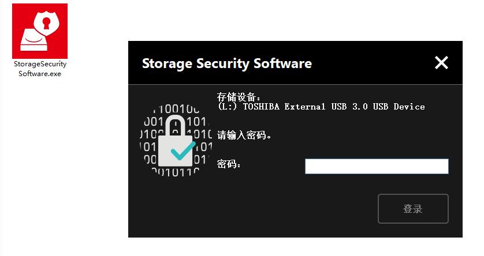Viewport: 484px width, 256px height.
Task: Click the StorageSecurity Software.exe file name label
Action: click(40, 69)
